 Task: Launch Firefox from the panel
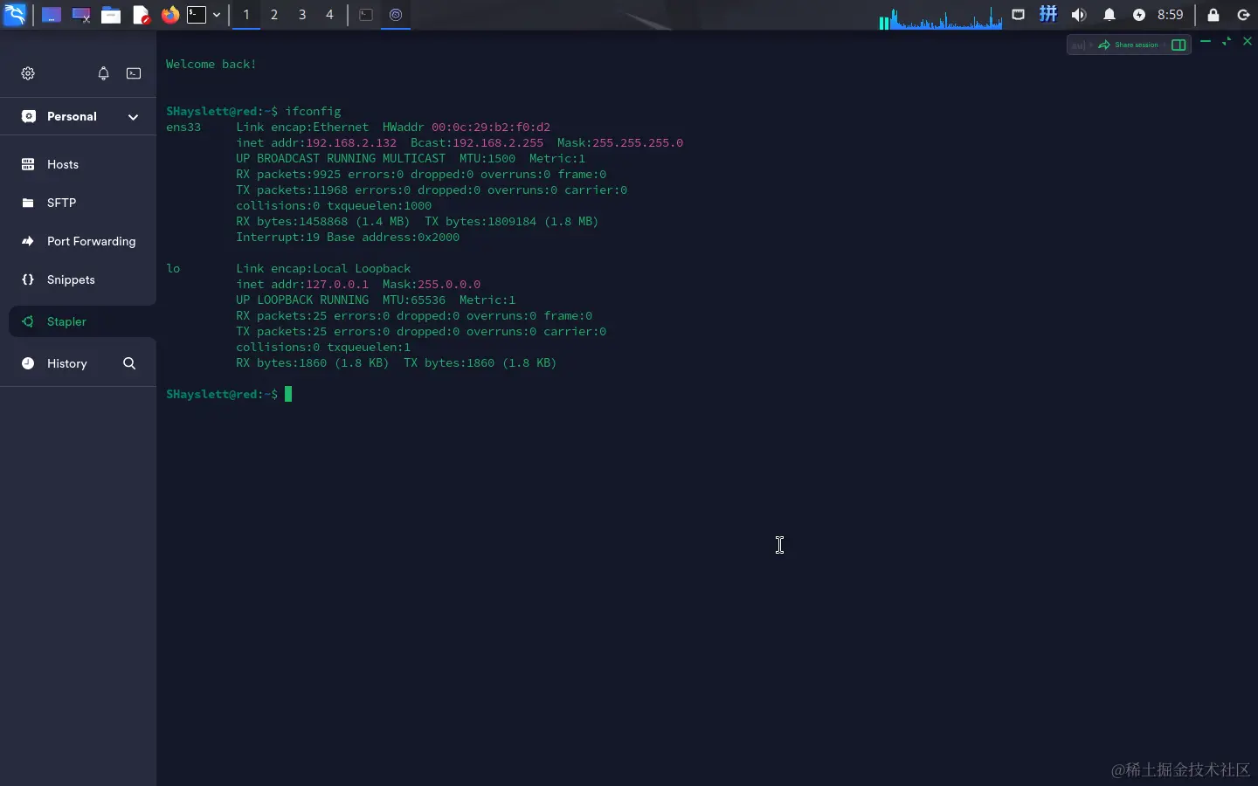coord(170,15)
